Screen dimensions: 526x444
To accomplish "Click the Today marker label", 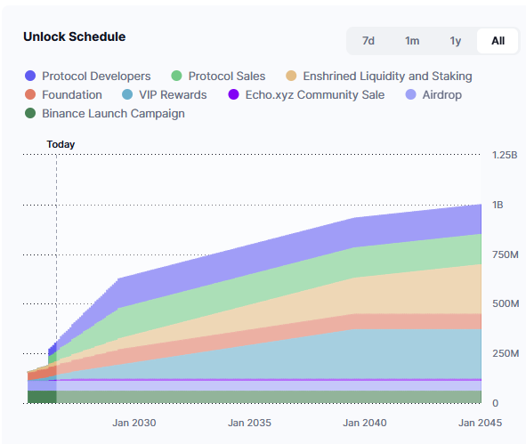I will pyautogui.click(x=61, y=144).
